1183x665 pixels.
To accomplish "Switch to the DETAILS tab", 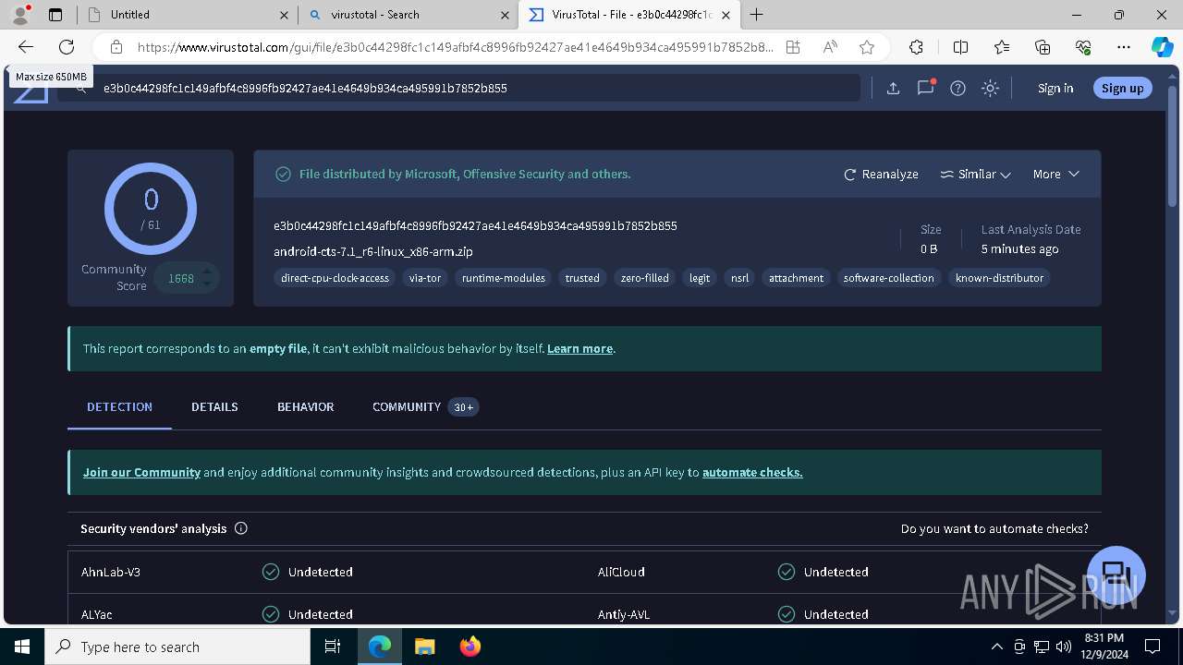I will (214, 406).
